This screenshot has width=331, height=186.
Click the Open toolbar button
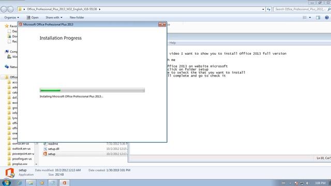click(33, 18)
